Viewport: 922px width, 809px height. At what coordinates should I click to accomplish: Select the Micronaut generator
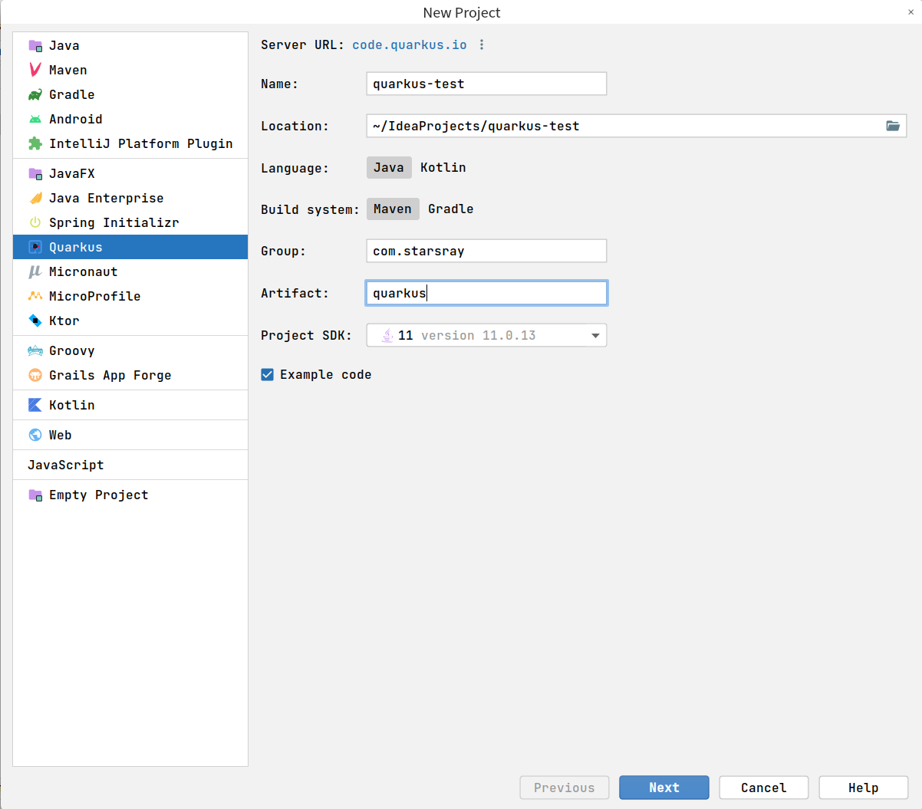tap(130, 271)
